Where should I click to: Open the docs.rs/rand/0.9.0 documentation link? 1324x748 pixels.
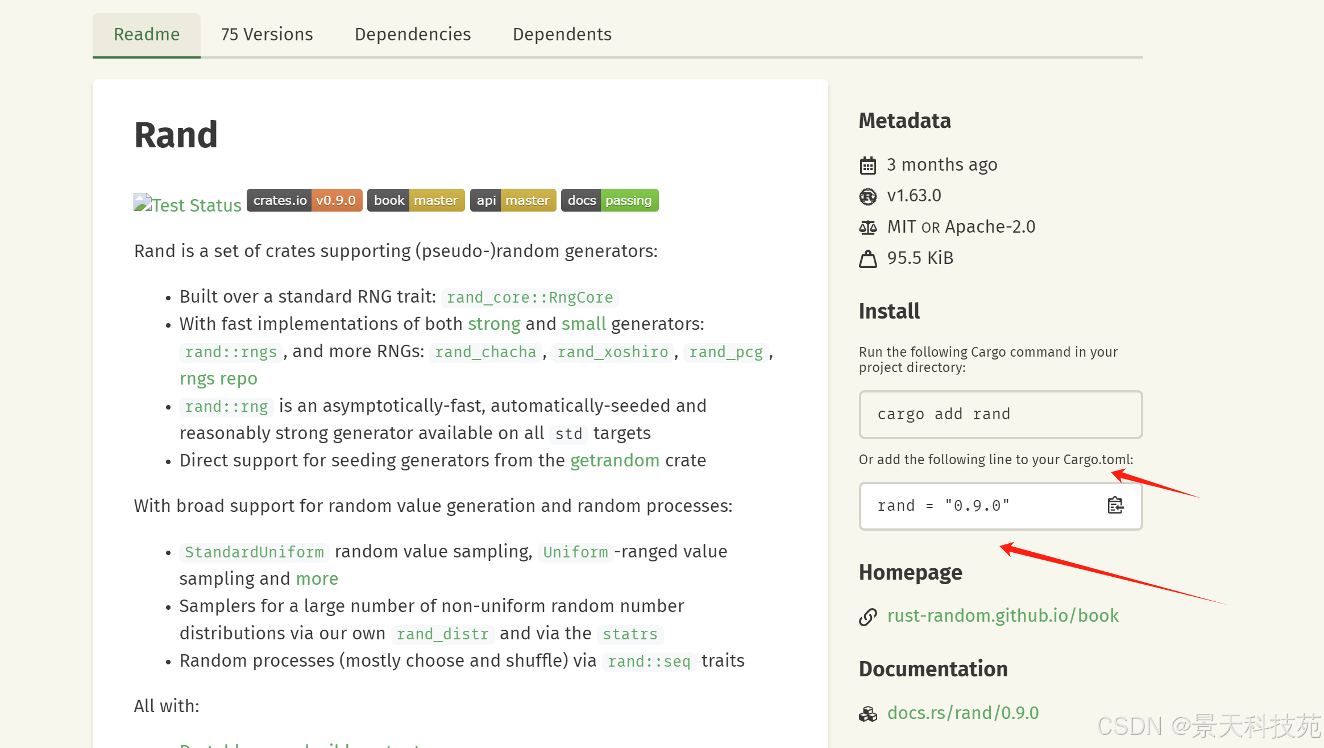(x=962, y=713)
